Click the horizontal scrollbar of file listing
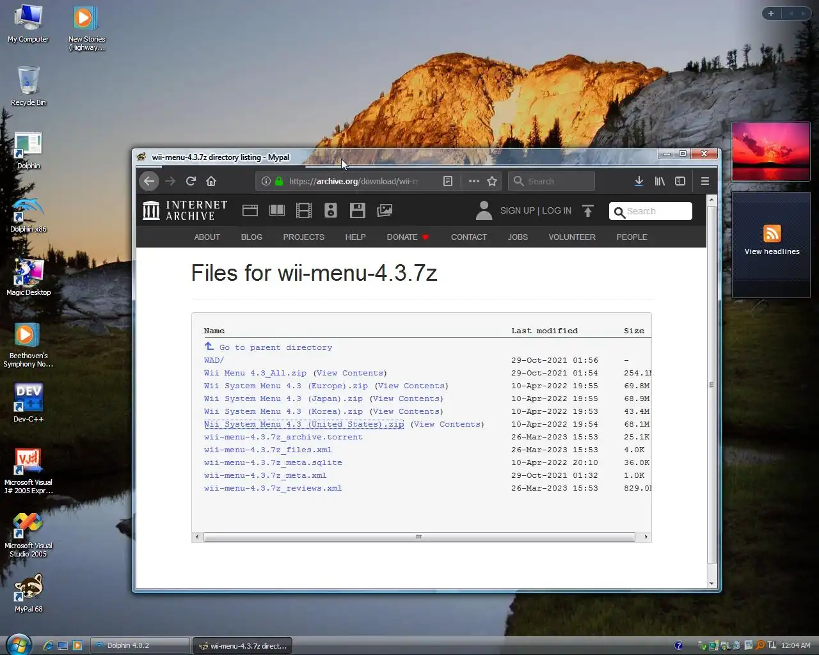The image size is (819, 655). coord(419,537)
